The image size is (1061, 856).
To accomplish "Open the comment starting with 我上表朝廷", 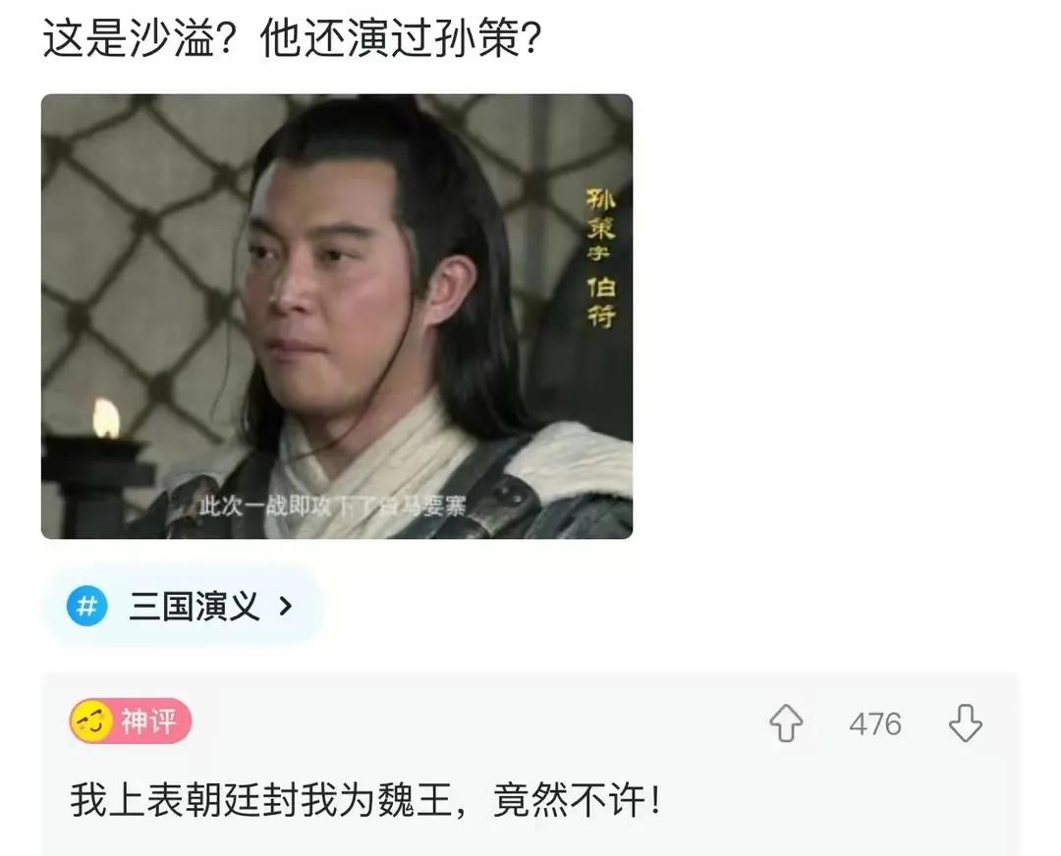I will pos(365,800).
